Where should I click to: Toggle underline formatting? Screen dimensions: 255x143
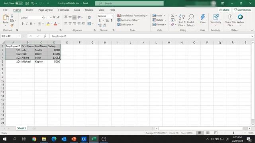click(31, 24)
